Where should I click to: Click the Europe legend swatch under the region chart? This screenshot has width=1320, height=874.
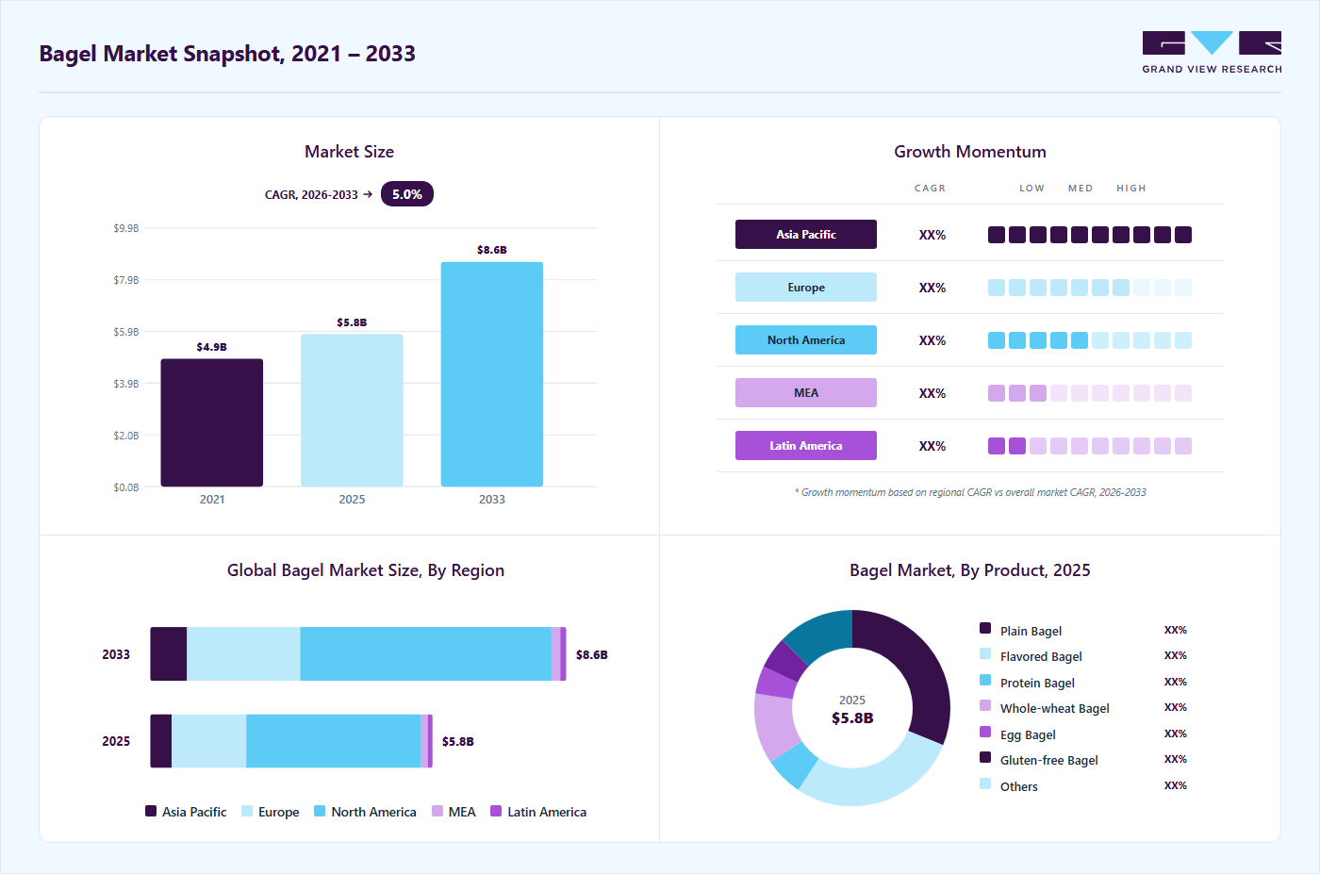pos(247,811)
